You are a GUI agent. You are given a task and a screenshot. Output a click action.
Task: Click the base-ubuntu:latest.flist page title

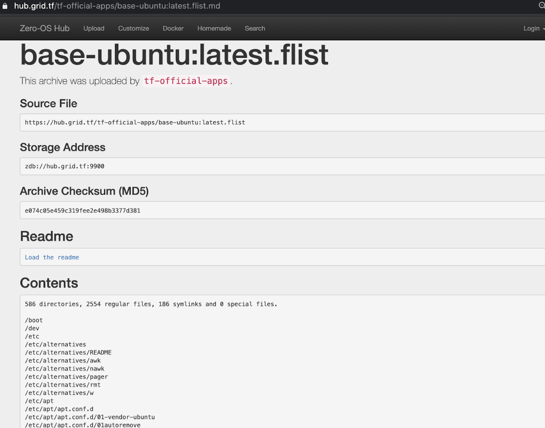point(174,55)
